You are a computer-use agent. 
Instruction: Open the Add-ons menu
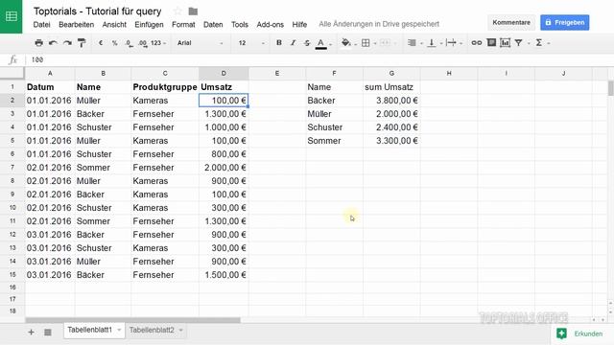tap(271, 24)
